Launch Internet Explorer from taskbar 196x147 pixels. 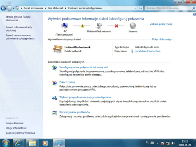point(18,143)
